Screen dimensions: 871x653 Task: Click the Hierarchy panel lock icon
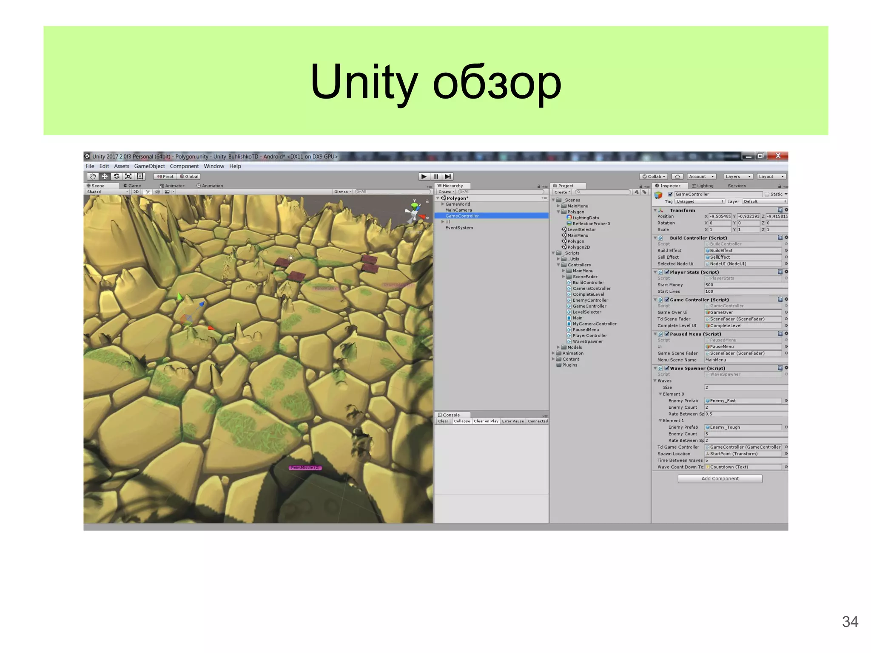[x=538, y=186]
